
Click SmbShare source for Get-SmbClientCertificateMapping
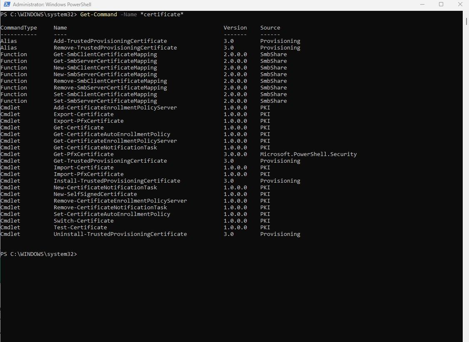pyautogui.click(x=273, y=55)
